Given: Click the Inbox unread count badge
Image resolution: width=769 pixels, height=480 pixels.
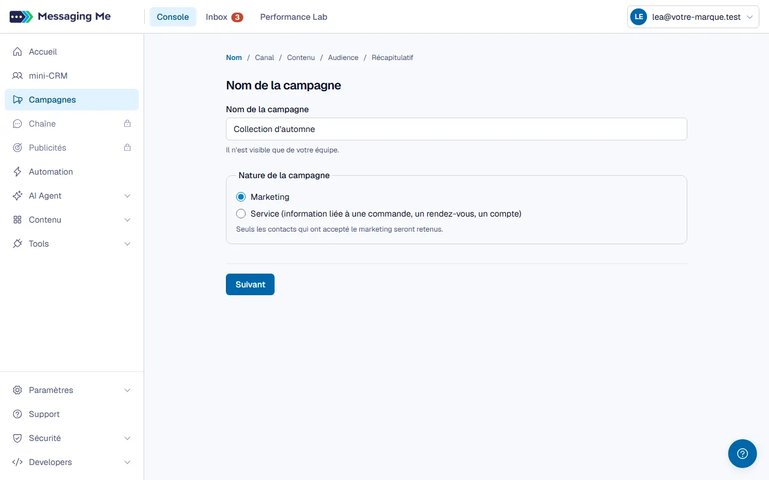Looking at the screenshot, I should 237,17.
